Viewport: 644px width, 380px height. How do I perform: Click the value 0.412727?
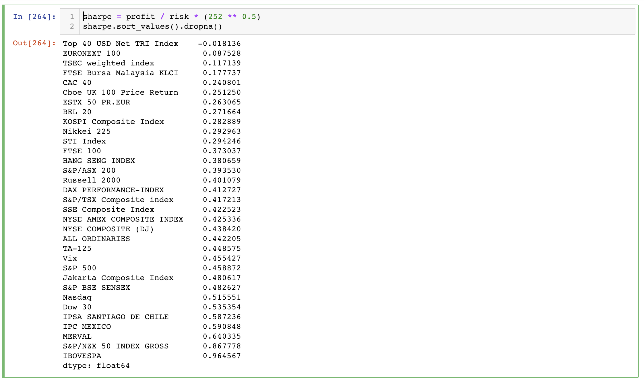pos(222,190)
